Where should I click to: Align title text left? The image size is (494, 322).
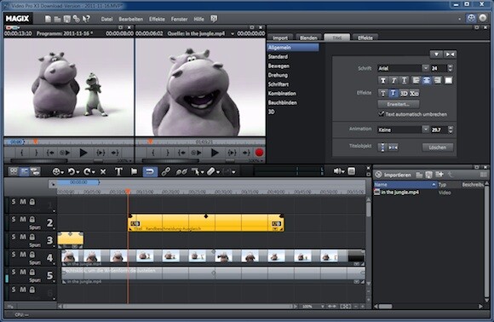(416, 81)
